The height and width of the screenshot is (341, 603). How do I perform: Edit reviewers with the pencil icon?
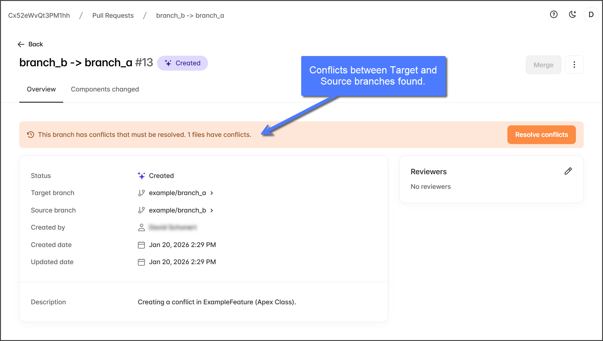pos(568,171)
